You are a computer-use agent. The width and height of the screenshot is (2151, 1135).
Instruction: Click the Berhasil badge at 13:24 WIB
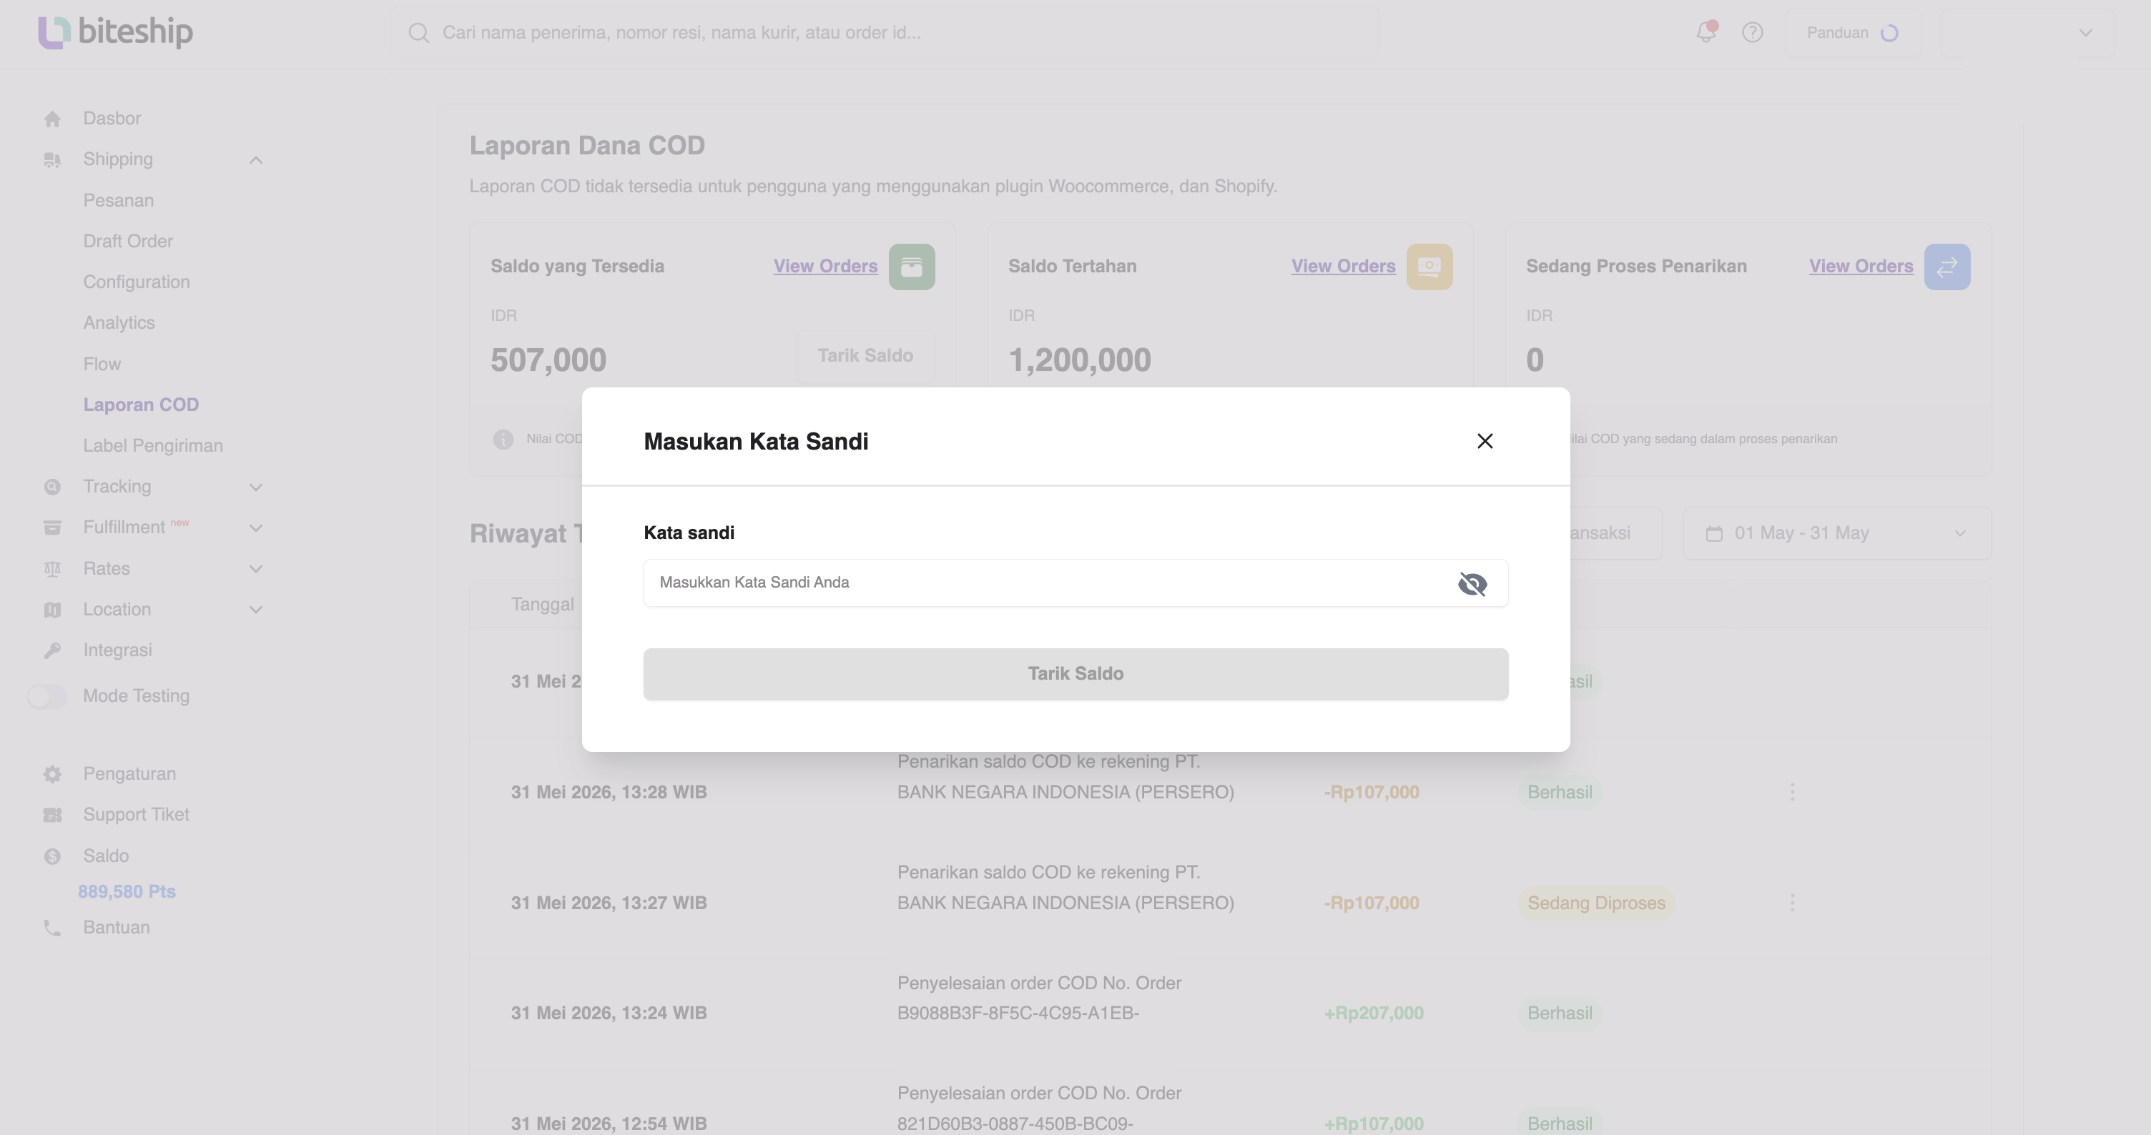click(1560, 1013)
